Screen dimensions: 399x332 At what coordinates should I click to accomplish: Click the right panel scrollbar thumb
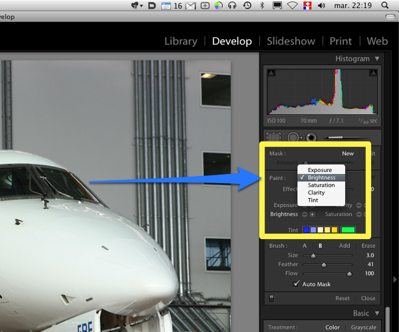click(x=387, y=319)
